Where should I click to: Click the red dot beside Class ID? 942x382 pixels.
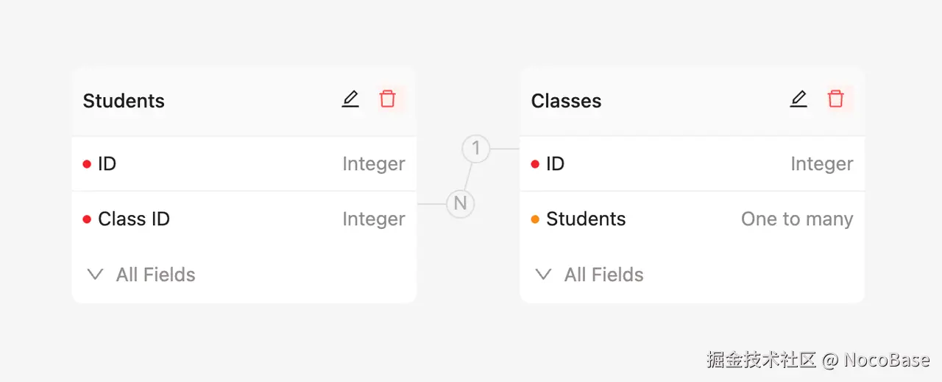[87, 219]
